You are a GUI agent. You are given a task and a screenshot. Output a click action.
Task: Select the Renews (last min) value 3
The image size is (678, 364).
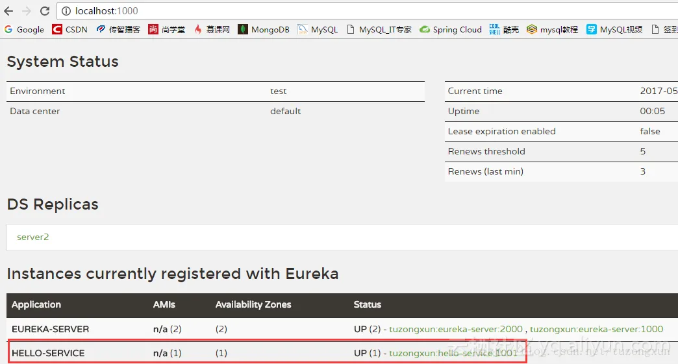tap(643, 171)
